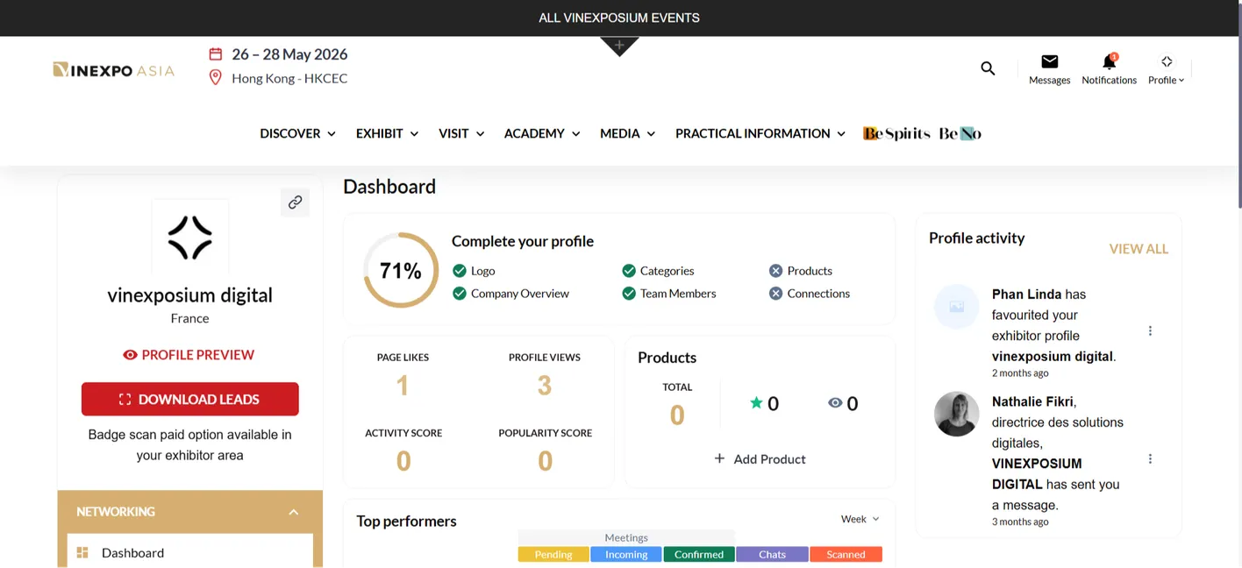Expand the Visit menu
This screenshot has height=568, width=1242.
pos(461,133)
